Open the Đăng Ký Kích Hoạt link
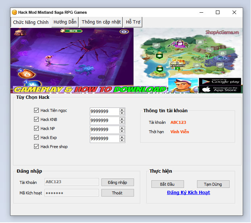 point(188,193)
